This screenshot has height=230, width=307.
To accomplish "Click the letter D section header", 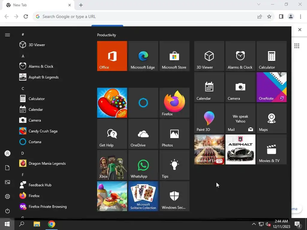I will tap(22, 153).
